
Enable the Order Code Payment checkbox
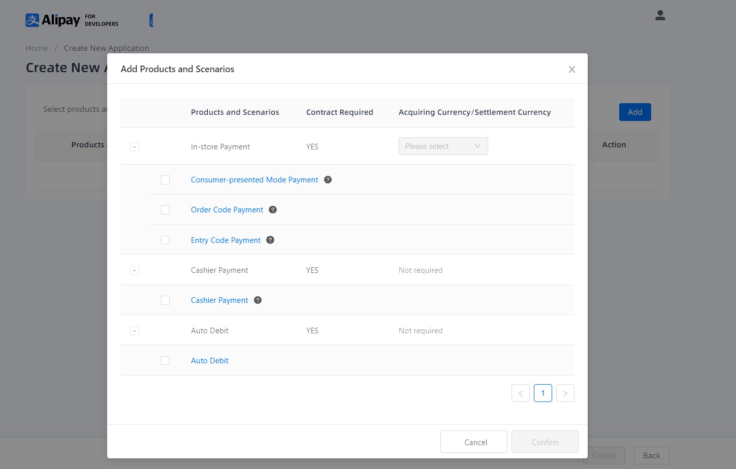[x=165, y=210]
